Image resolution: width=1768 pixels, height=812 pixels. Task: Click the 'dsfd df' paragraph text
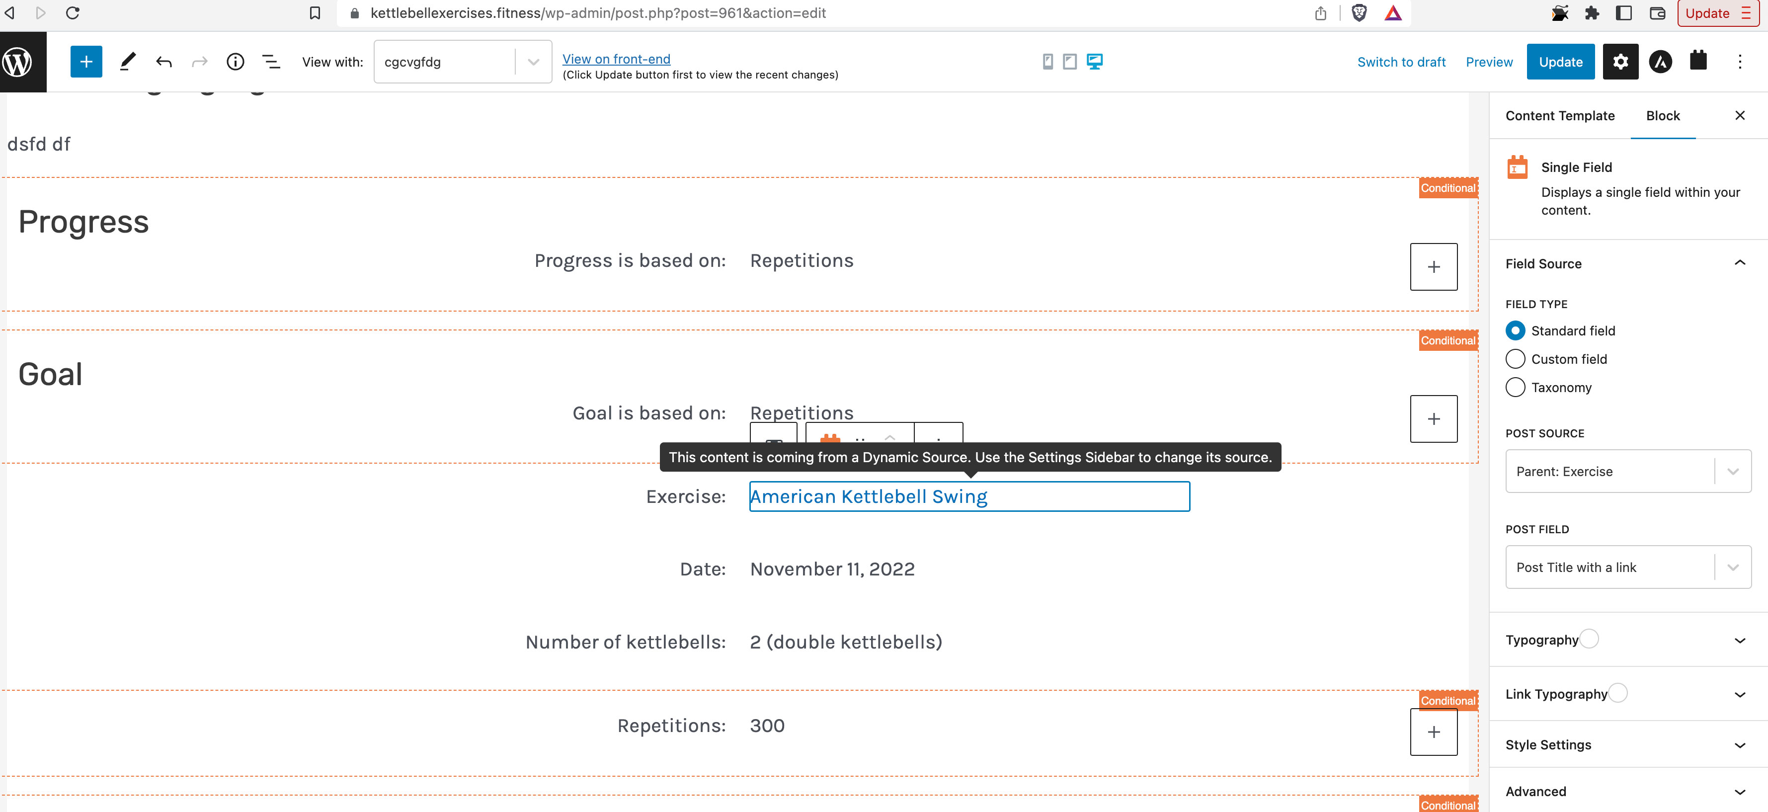click(38, 144)
